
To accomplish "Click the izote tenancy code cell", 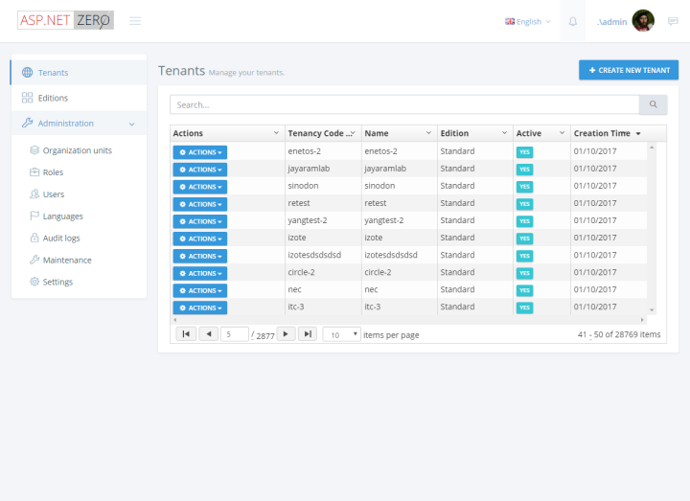I will (297, 238).
